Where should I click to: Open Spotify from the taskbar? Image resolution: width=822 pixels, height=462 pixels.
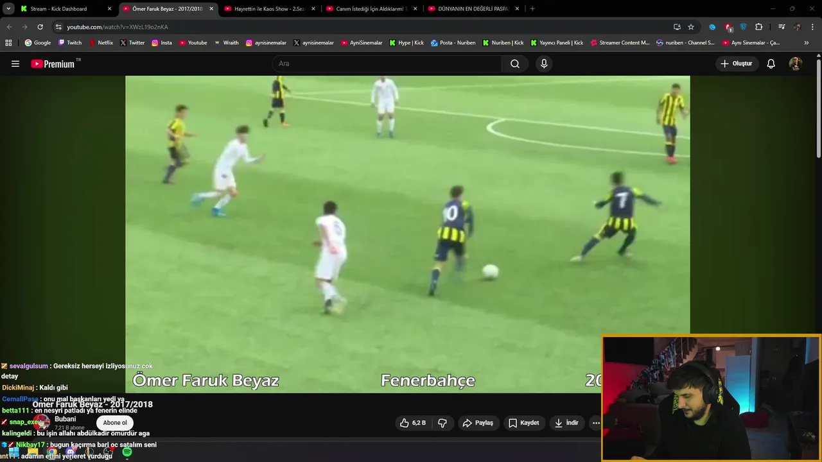127,452
